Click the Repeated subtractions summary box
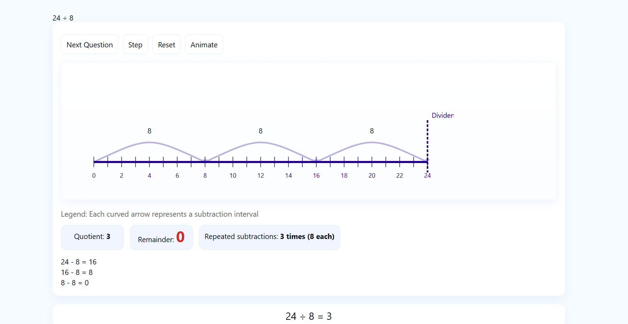628x324 pixels. [x=269, y=237]
